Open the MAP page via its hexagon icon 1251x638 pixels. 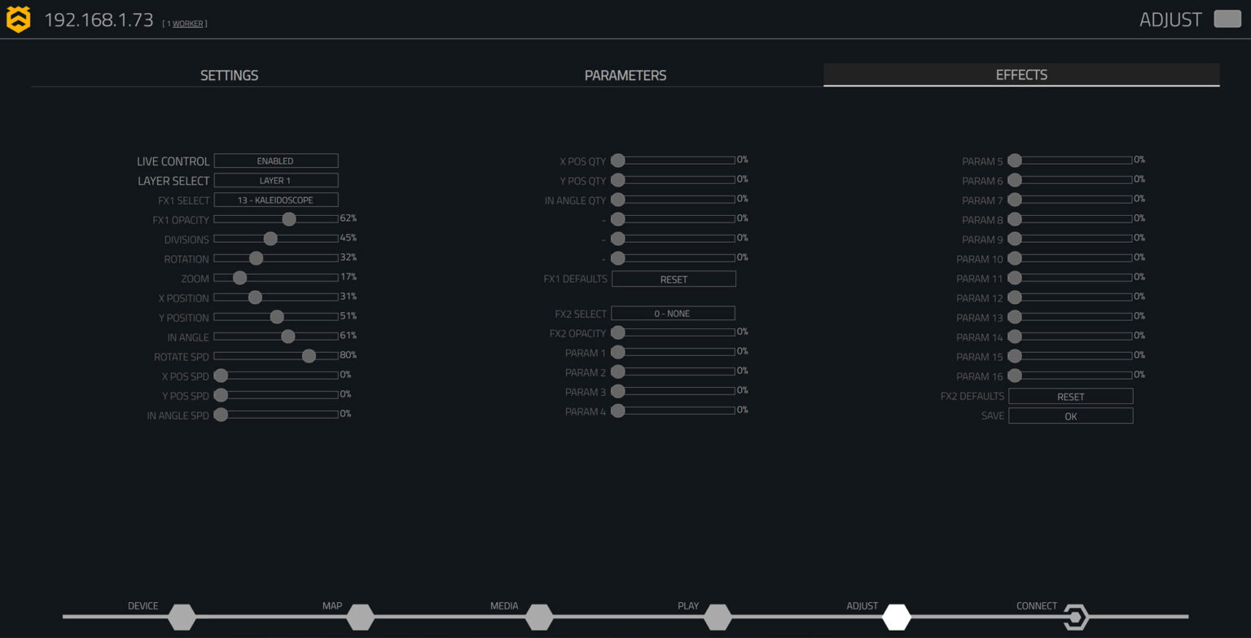[x=361, y=618]
